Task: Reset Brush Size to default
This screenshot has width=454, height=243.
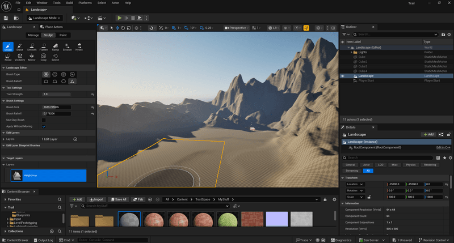Action: pyautogui.click(x=93, y=107)
